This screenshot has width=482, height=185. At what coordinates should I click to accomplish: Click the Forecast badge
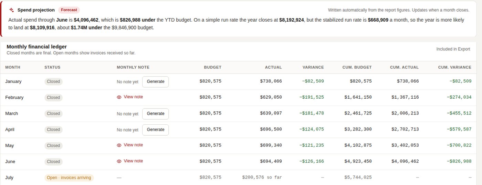tap(69, 10)
